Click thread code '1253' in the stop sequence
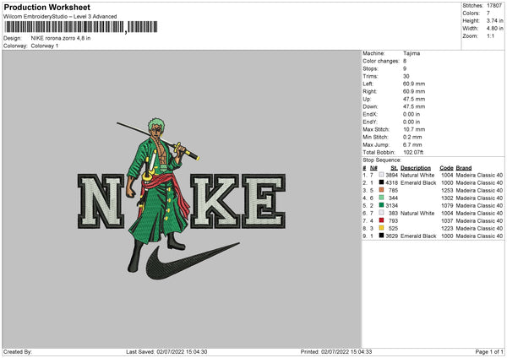The height and width of the screenshot is (358, 507). pyautogui.click(x=447, y=190)
